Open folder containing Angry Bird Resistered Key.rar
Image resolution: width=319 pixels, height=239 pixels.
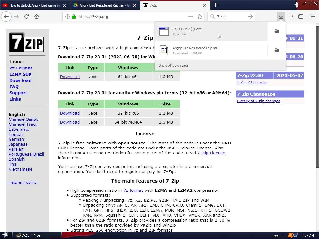pyautogui.click(x=277, y=50)
